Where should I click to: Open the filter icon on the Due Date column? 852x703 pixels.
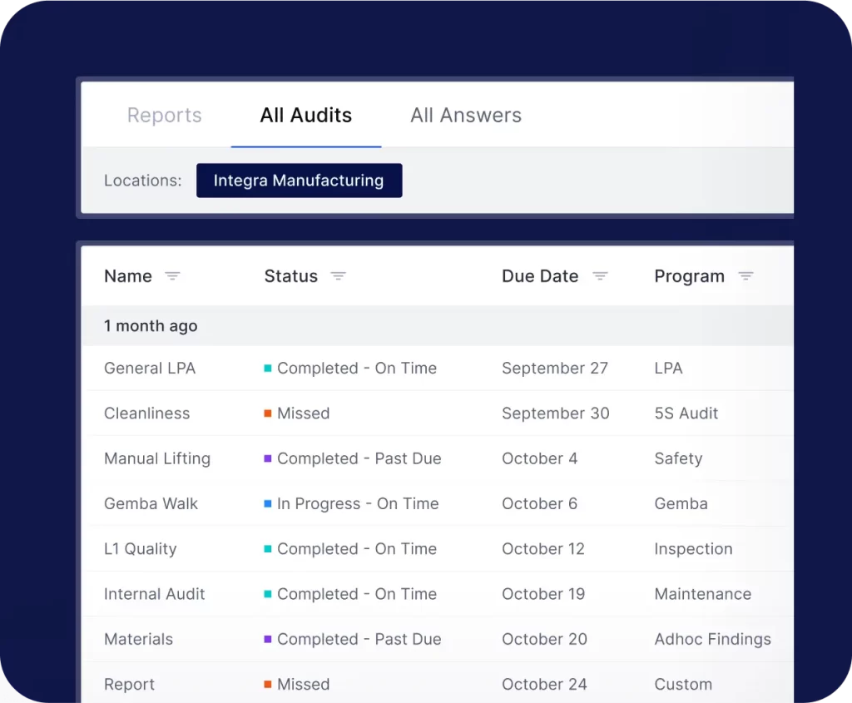click(601, 275)
